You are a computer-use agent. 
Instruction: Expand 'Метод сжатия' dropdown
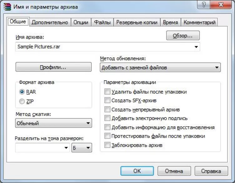pos(88,123)
